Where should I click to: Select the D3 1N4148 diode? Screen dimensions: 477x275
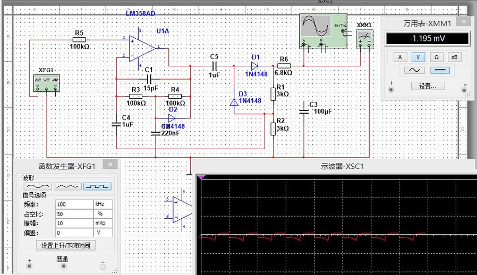(234, 101)
